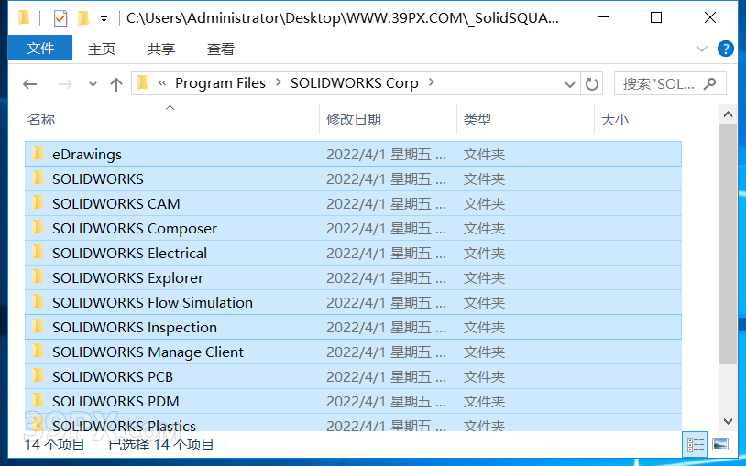746x466 pixels.
Task: Switch to Large icons view in status bar
Action: (720, 445)
